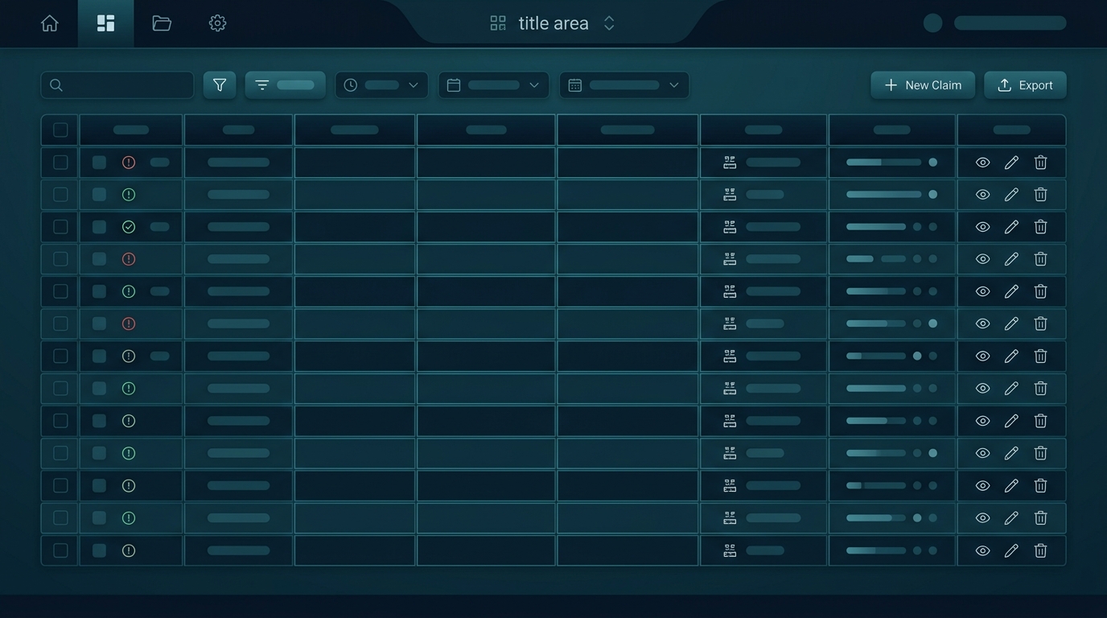Edit the last table row

[x=1011, y=550]
